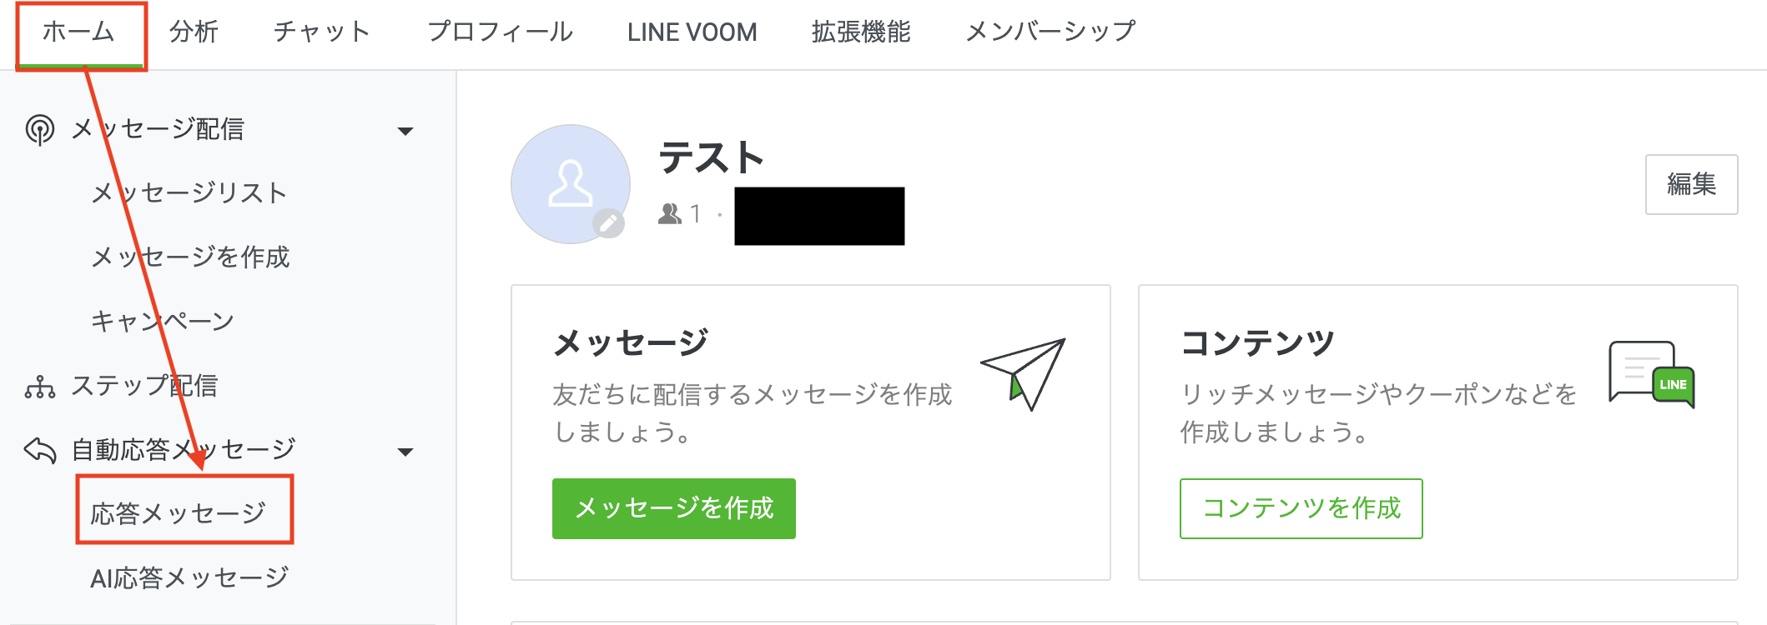The width and height of the screenshot is (1767, 625).
Task: Go to the チャット tab
Action: pyautogui.click(x=322, y=32)
